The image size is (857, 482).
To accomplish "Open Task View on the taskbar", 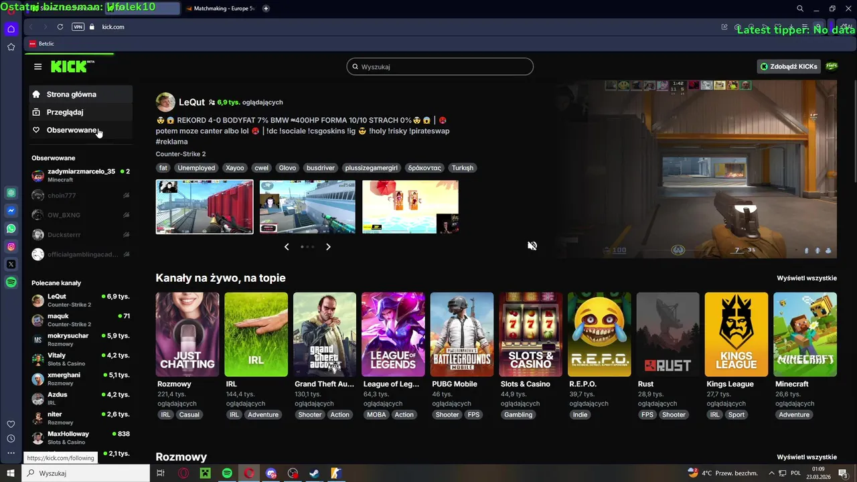I will point(161,473).
